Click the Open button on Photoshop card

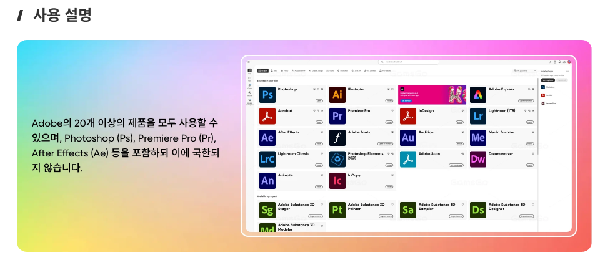pyautogui.click(x=319, y=101)
